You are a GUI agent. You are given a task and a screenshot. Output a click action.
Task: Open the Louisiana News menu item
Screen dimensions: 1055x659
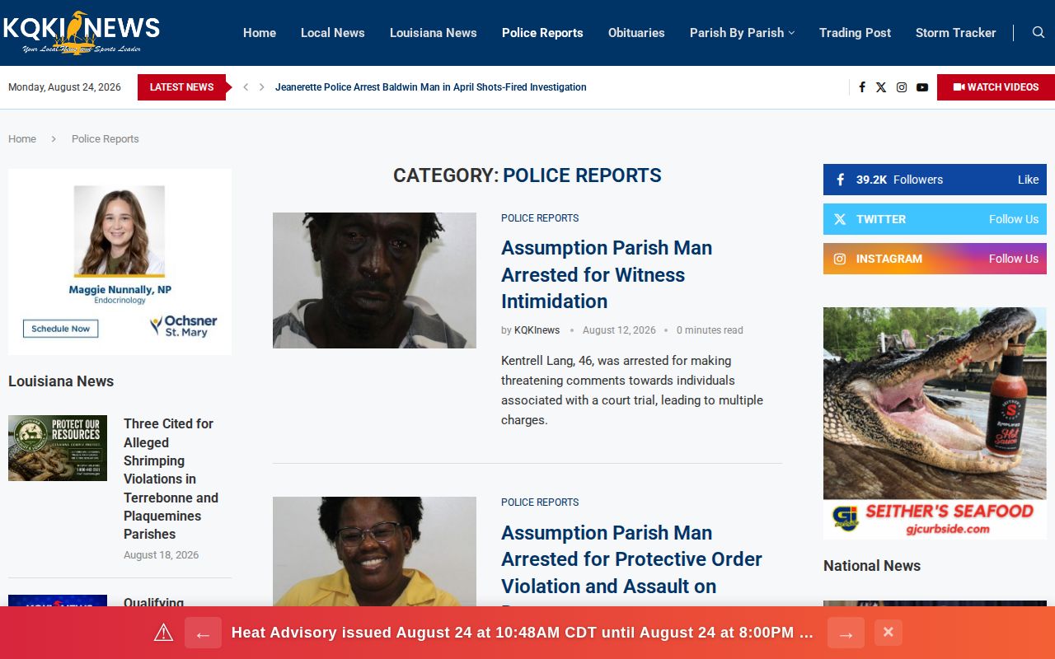click(x=434, y=33)
